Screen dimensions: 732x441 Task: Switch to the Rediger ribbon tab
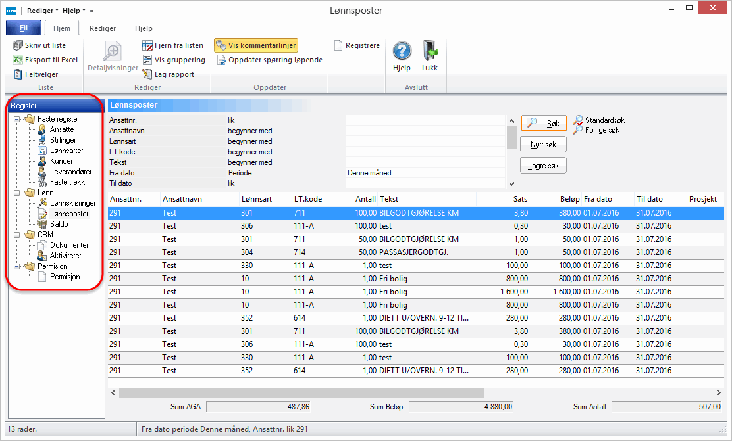point(103,28)
